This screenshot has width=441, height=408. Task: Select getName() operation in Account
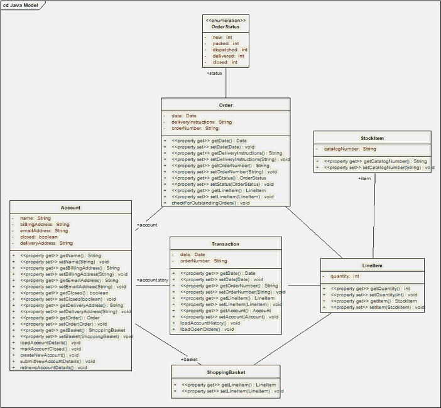[60, 255]
